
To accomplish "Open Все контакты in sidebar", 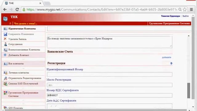I will click(16, 64).
